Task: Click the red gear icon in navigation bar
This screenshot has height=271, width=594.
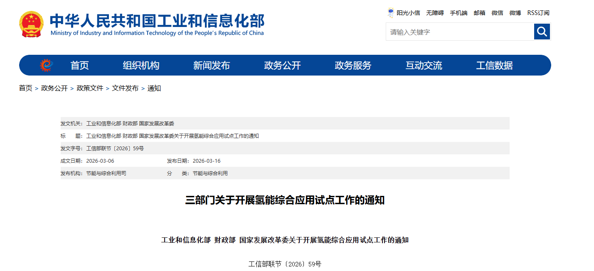Action: point(47,65)
